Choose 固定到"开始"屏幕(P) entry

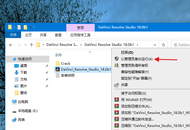click(136, 78)
